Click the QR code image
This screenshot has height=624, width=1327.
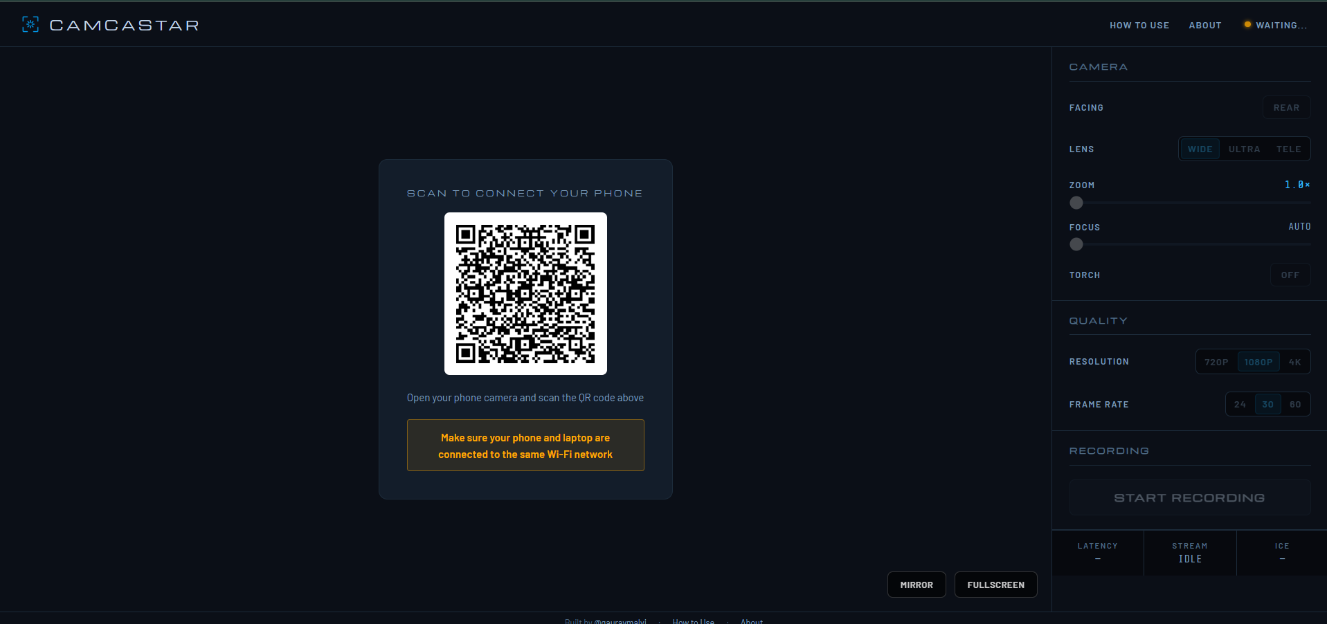pyautogui.click(x=525, y=293)
